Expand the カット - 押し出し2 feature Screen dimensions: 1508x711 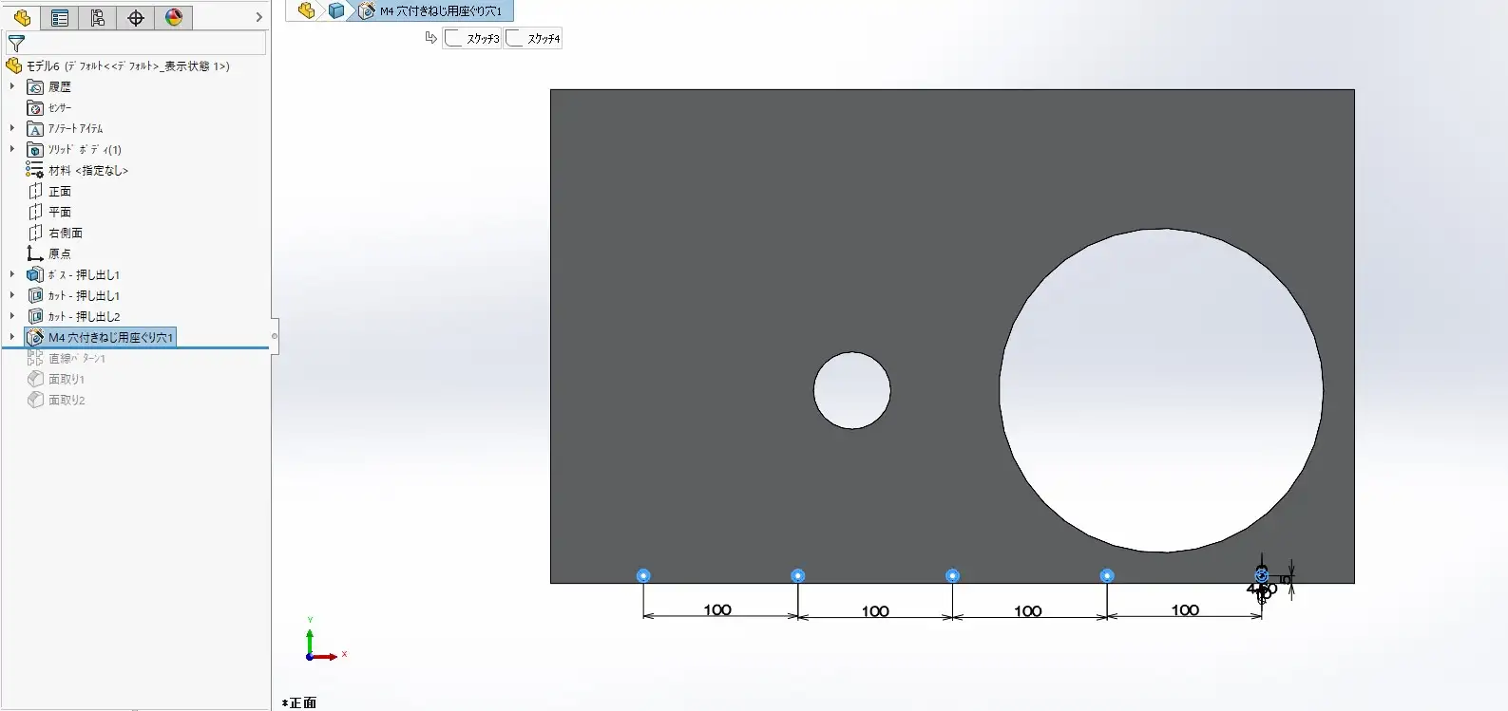12,316
